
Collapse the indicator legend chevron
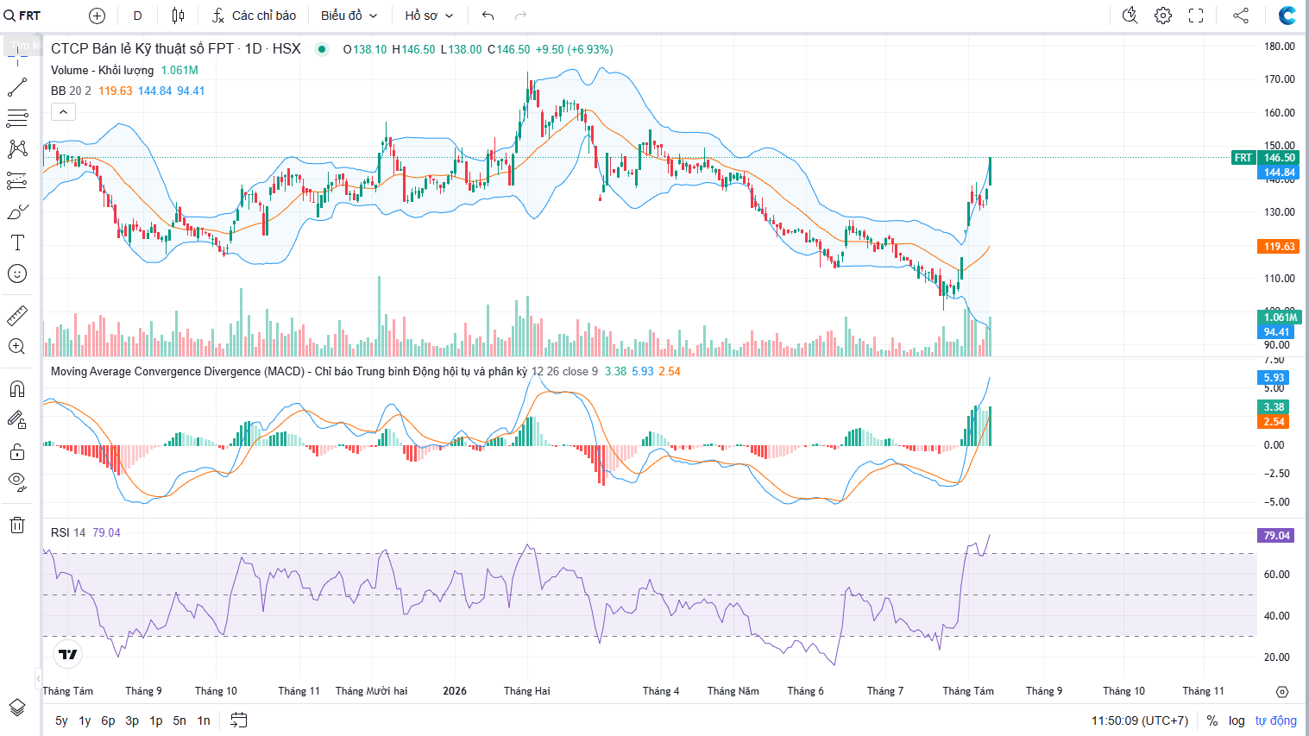pyautogui.click(x=63, y=111)
